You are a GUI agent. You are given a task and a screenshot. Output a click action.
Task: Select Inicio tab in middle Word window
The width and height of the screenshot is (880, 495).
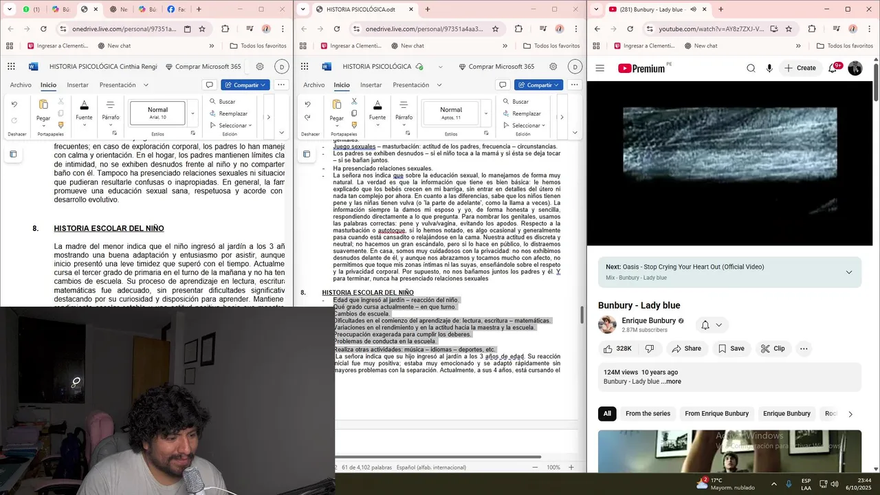coord(342,85)
